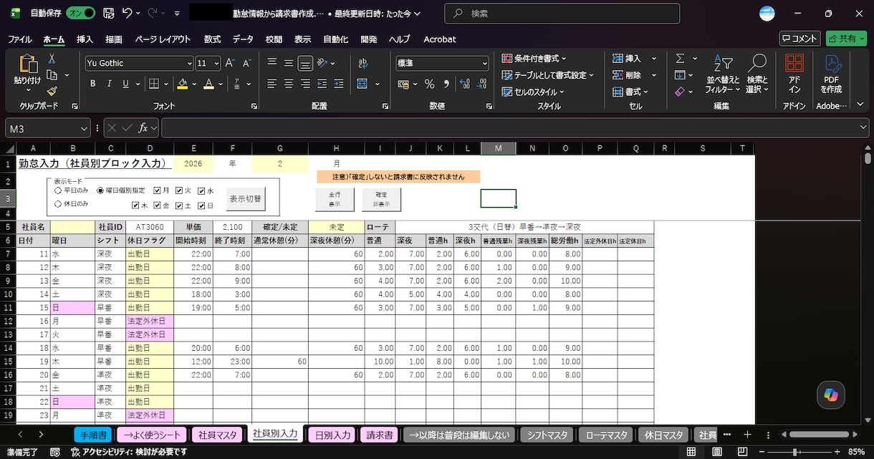
Task: Click the Increase Indent icon
Action: pyautogui.click(x=340, y=84)
